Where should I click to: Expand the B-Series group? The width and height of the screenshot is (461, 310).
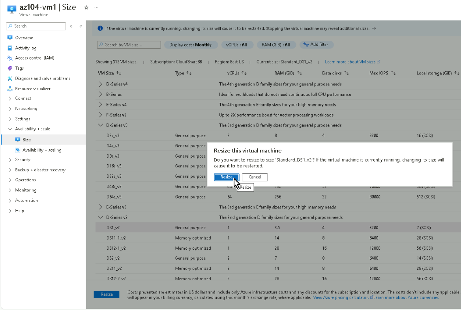101,95
